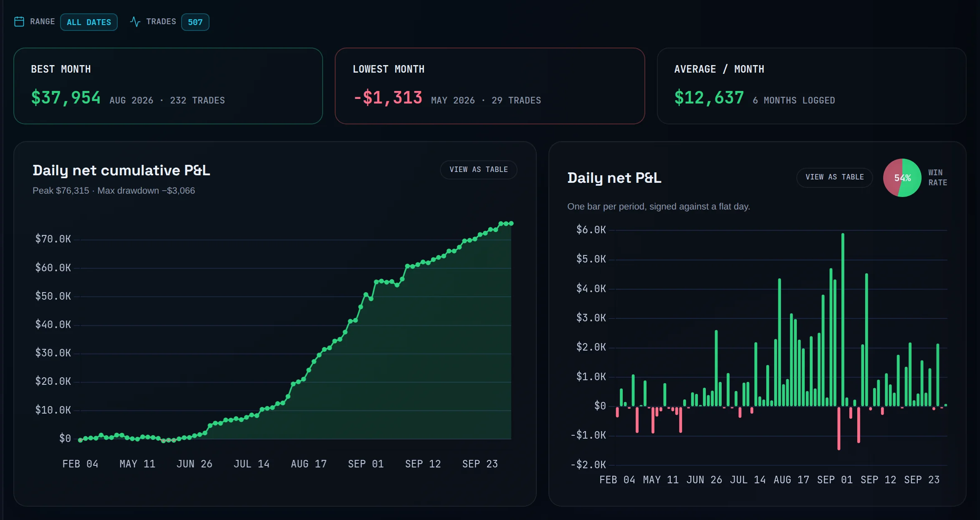Click the 'MAY 2026 · 29 TRADES' text

click(x=486, y=101)
